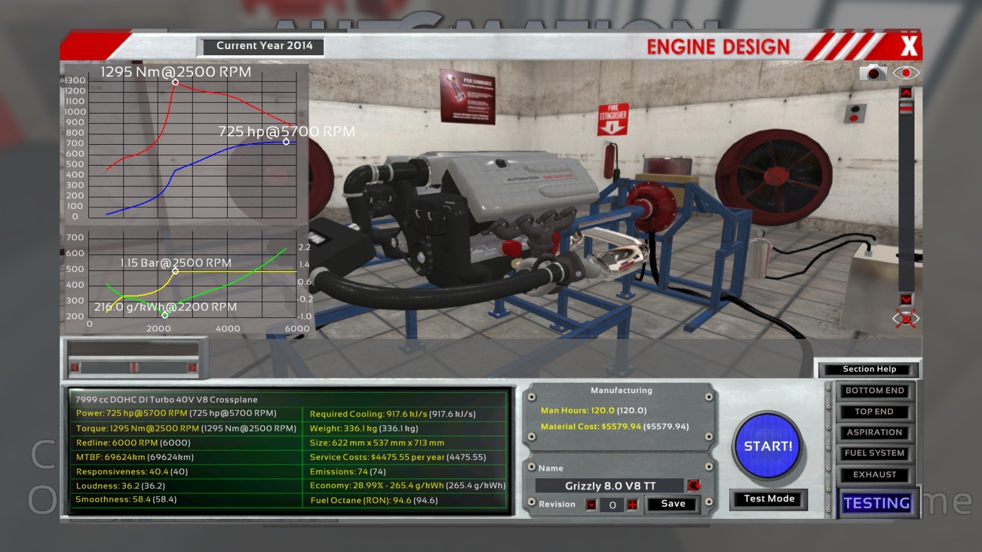The image size is (982, 552).
Task: Open the Bottom End tab
Action: coord(874,391)
